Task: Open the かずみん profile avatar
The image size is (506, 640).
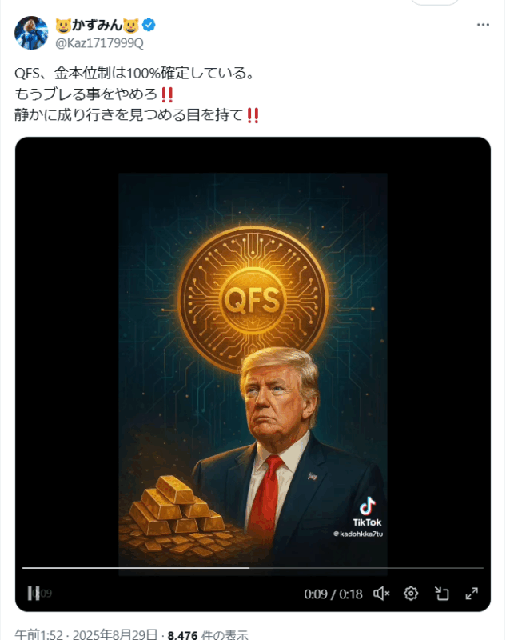Action: [31, 33]
